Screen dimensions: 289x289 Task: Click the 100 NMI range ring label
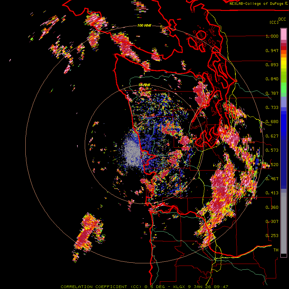click(144, 25)
